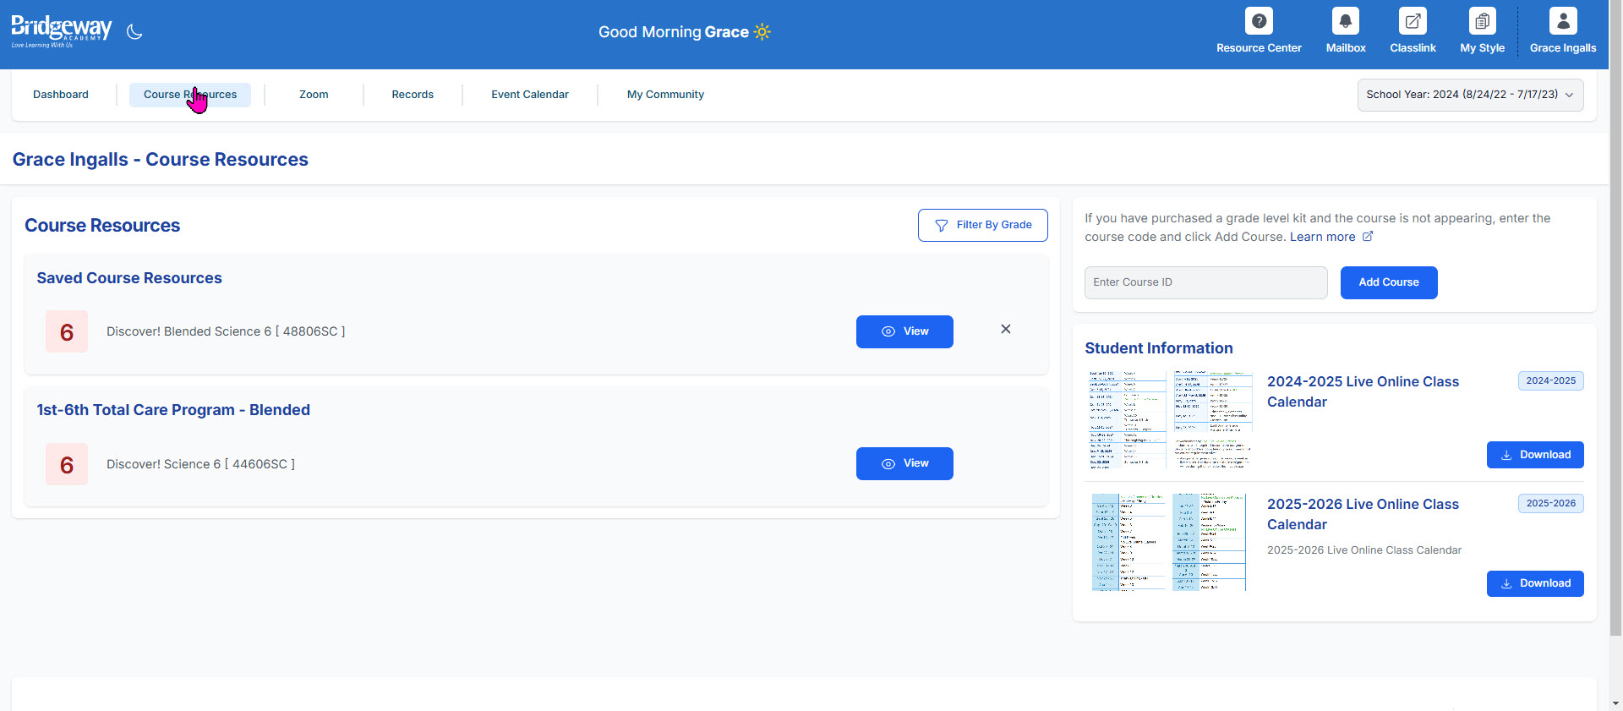
Task: Expand the School Year dropdown
Action: point(1470,95)
